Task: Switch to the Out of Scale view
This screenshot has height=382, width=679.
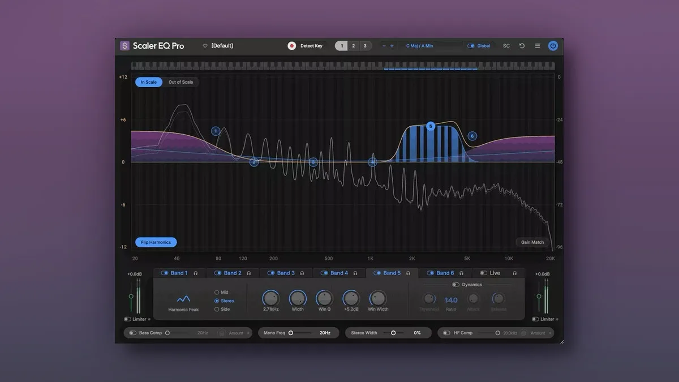Action: (181, 82)
